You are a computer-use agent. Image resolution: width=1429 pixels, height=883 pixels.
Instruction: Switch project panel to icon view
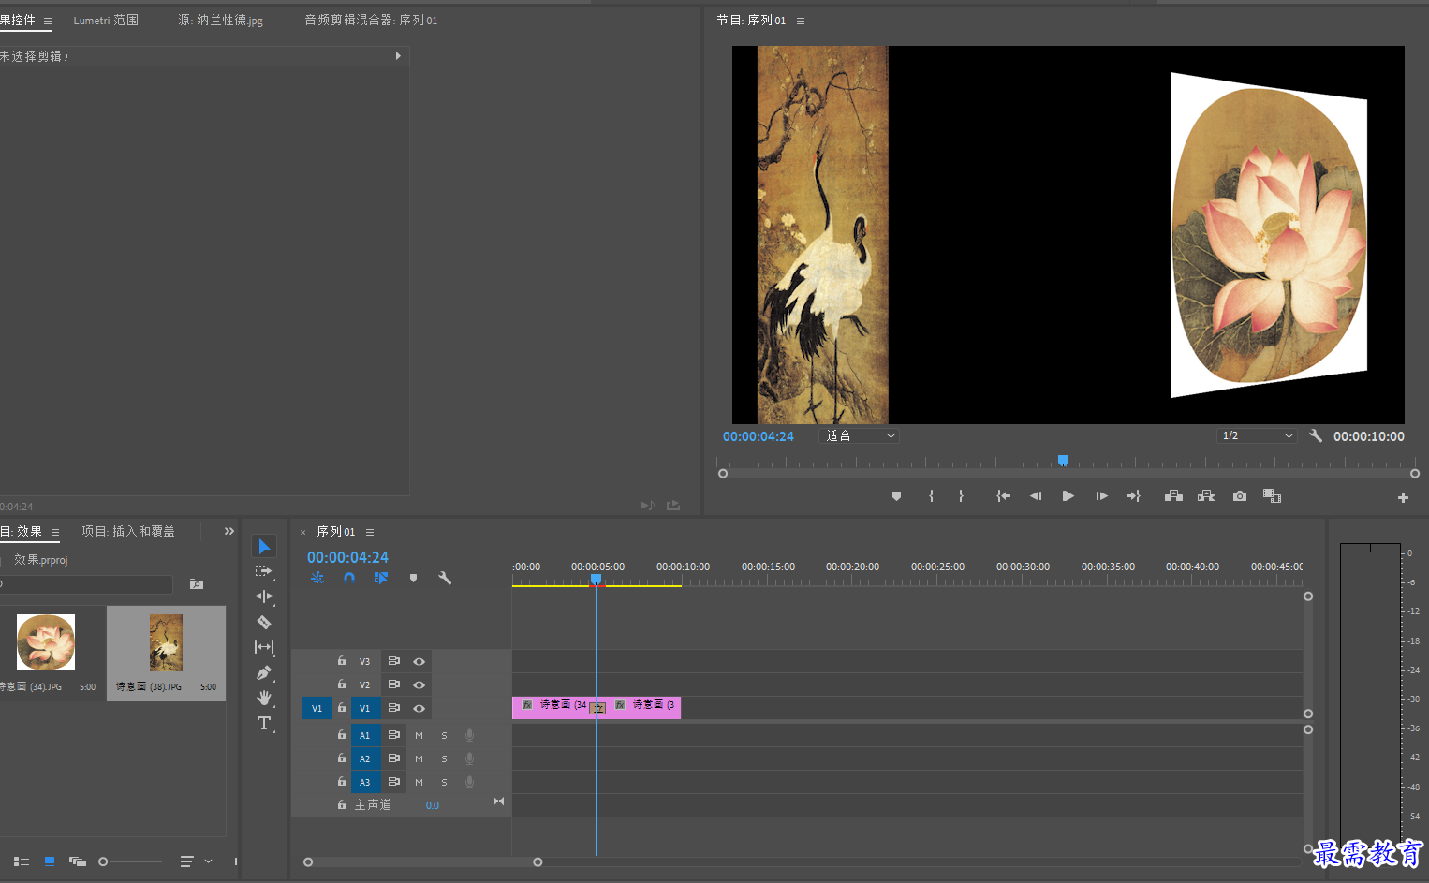click(50, 861)
